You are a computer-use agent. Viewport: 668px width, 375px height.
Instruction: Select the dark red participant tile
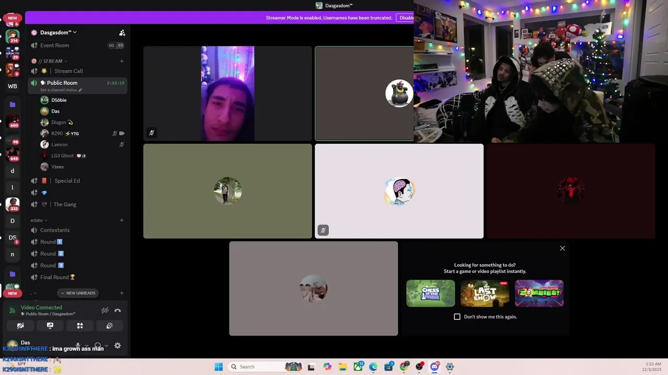point(570,191)
